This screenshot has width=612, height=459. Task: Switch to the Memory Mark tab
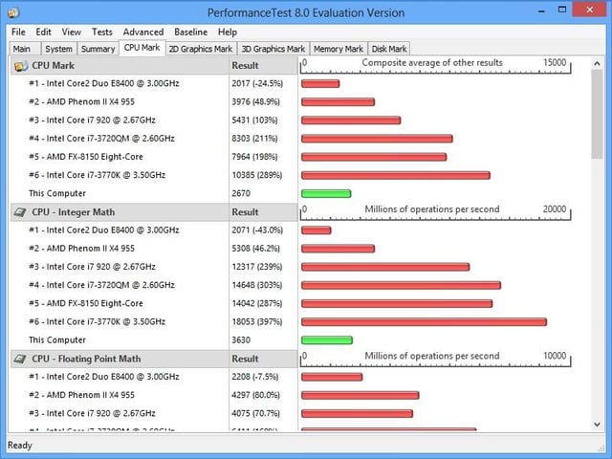pos(339,49)
